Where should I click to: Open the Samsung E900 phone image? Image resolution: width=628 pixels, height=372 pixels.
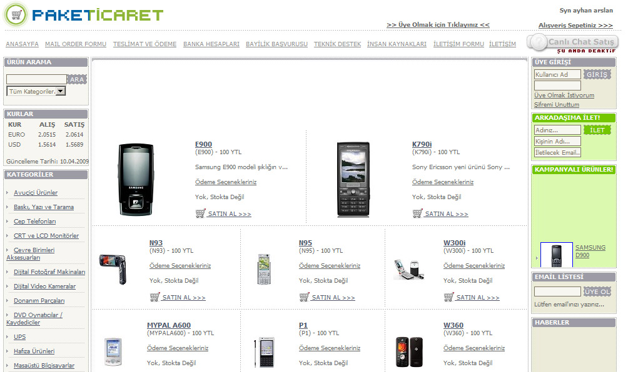click(x=136, y=179)
